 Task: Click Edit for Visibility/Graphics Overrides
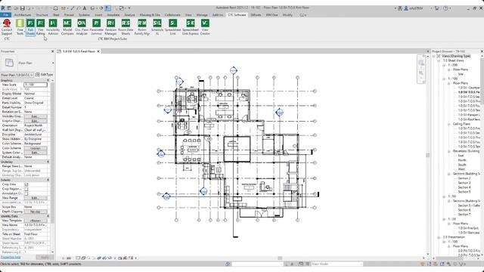[x=36, y=116]
